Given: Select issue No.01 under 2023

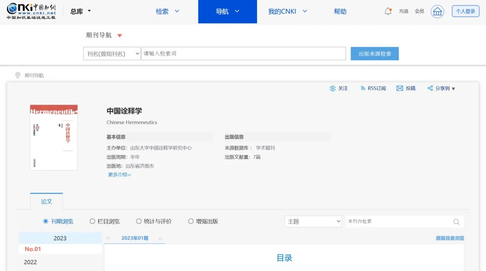Looking at the screenshot, I should click(33, 249).
